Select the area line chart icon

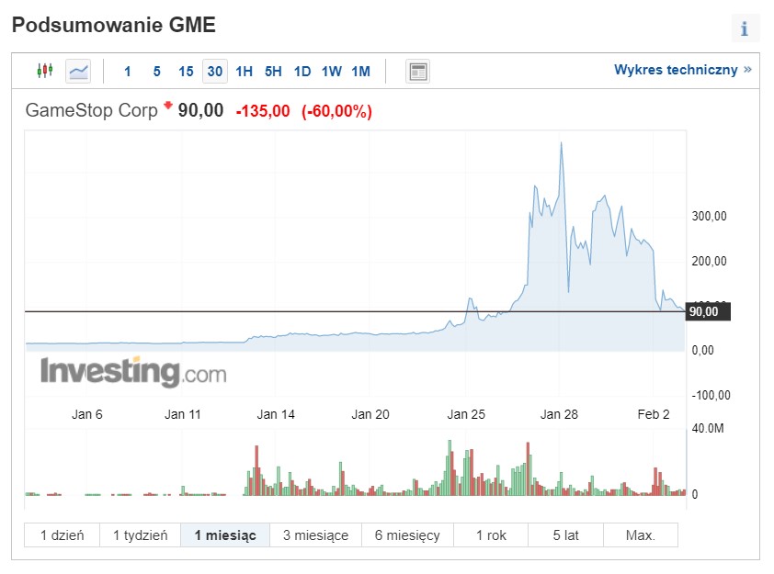[x=78, y=71]
